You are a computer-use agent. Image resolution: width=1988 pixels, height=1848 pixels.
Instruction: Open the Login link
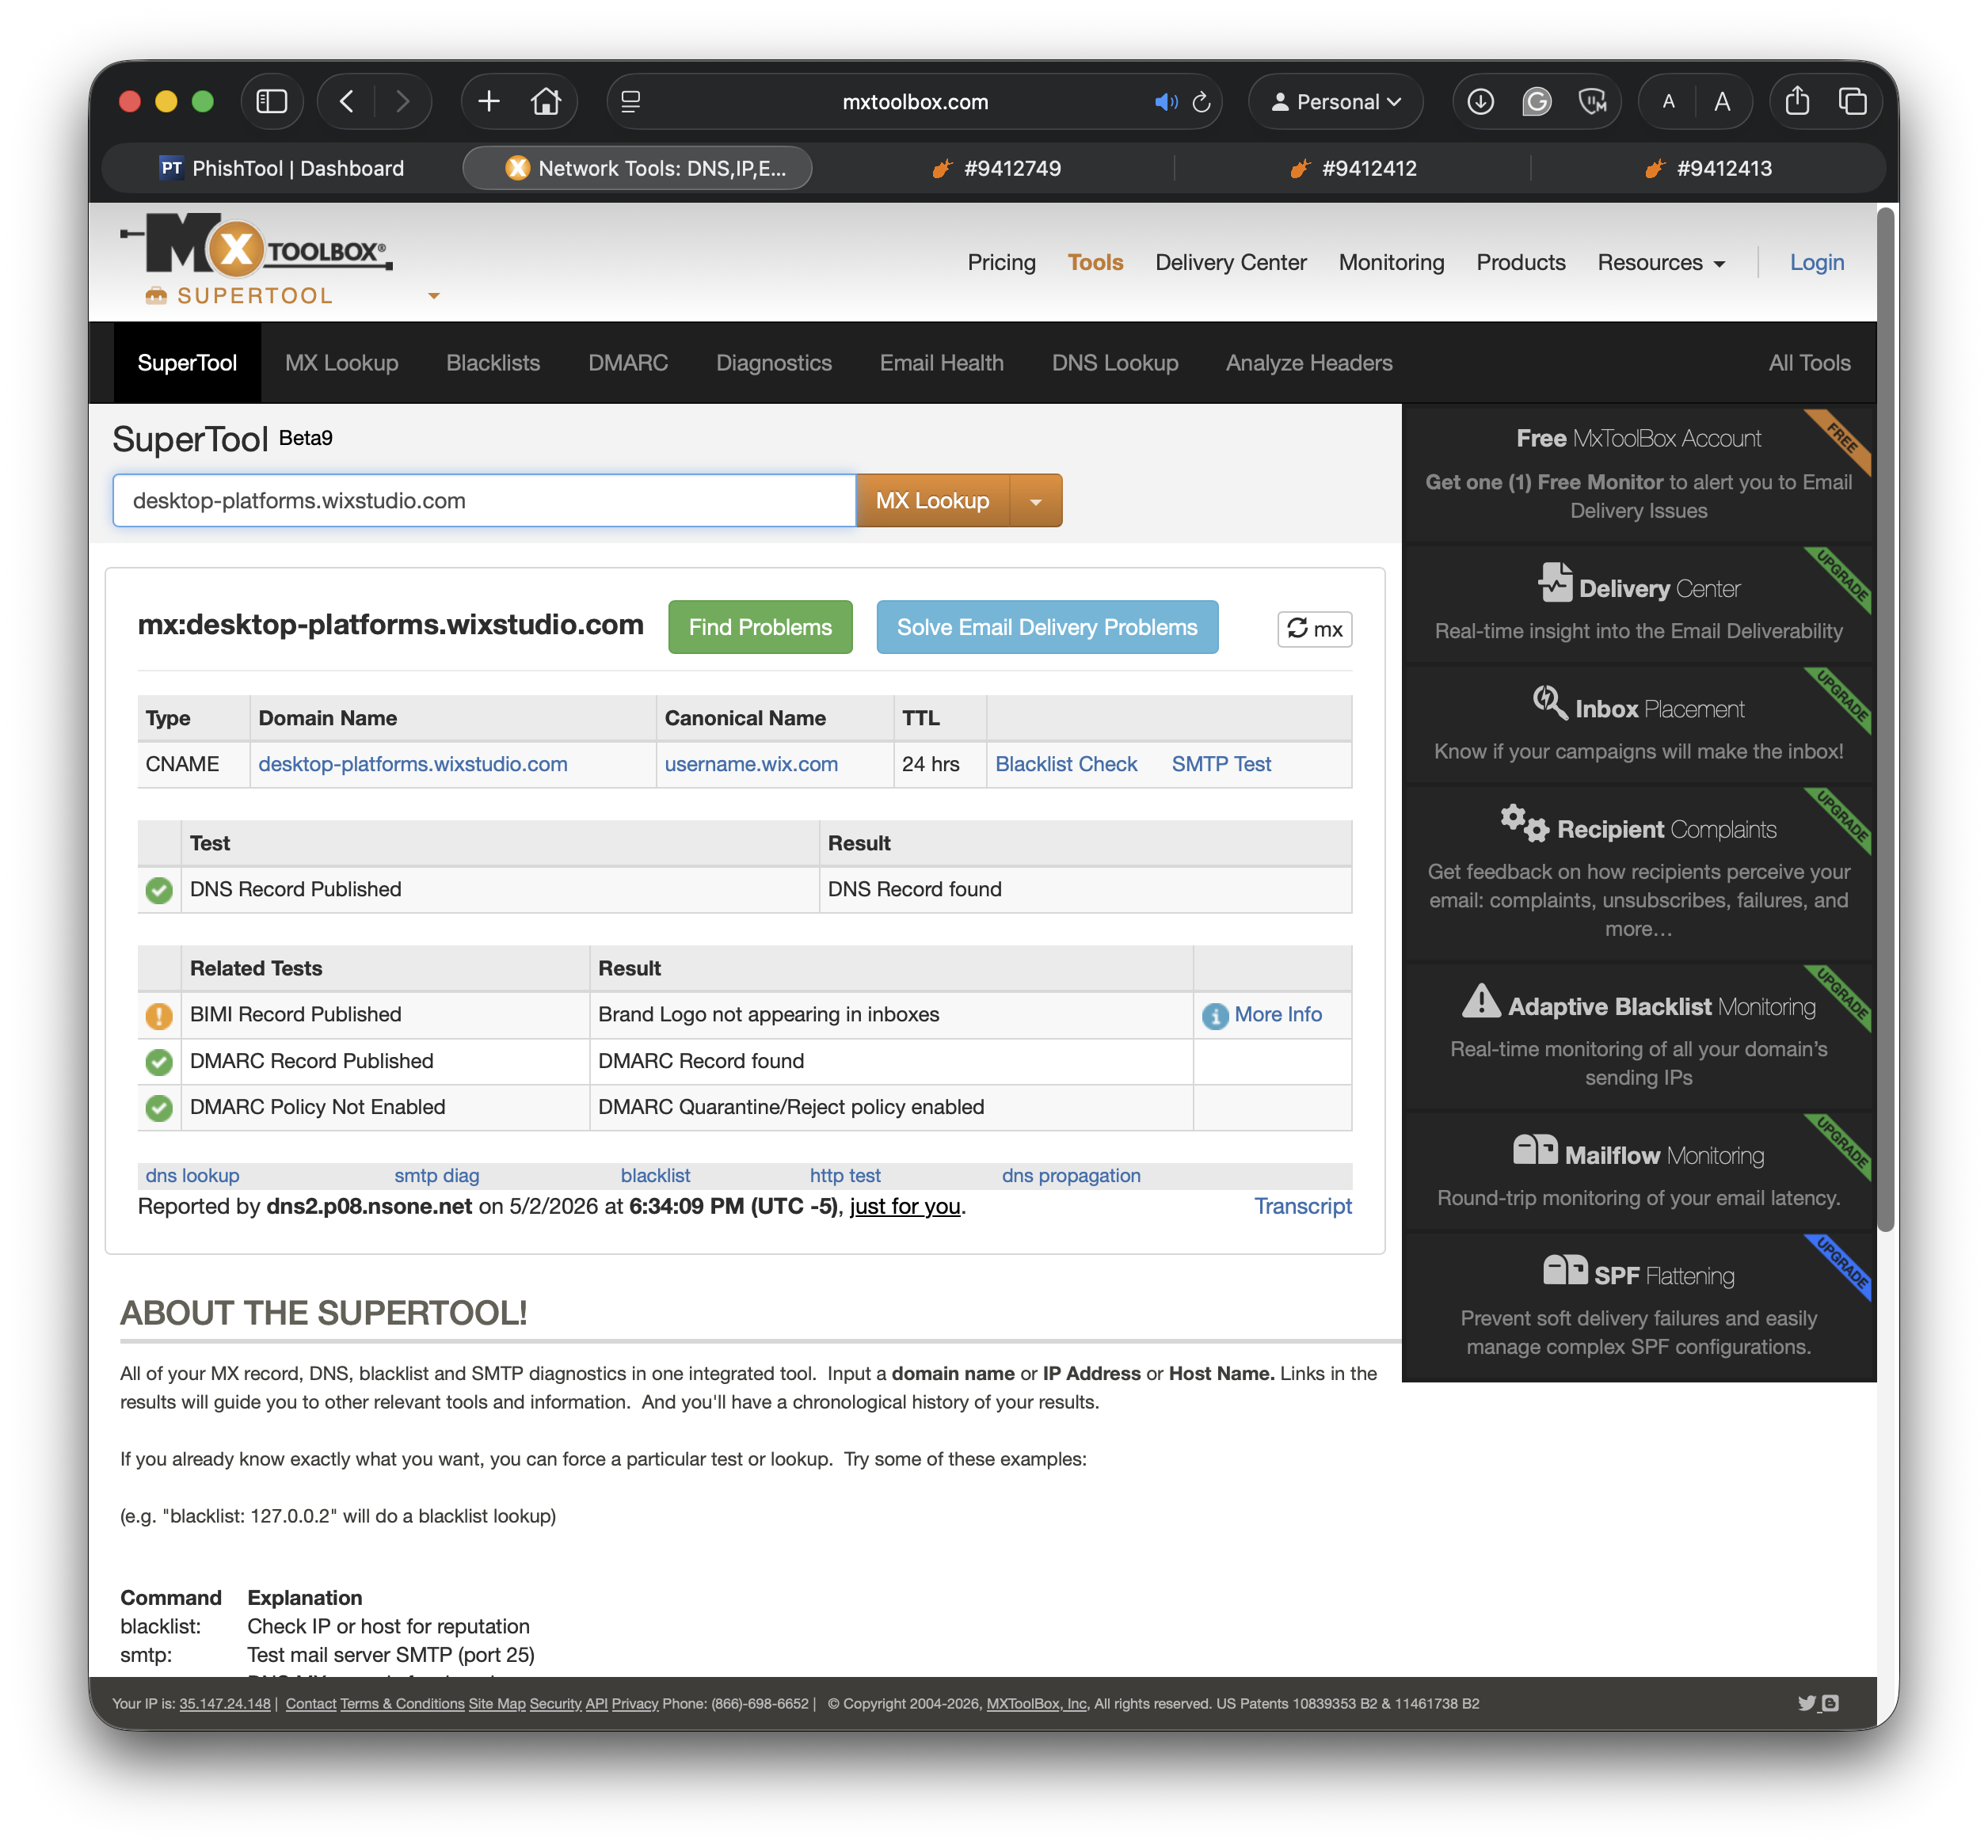pos(1816,263)
